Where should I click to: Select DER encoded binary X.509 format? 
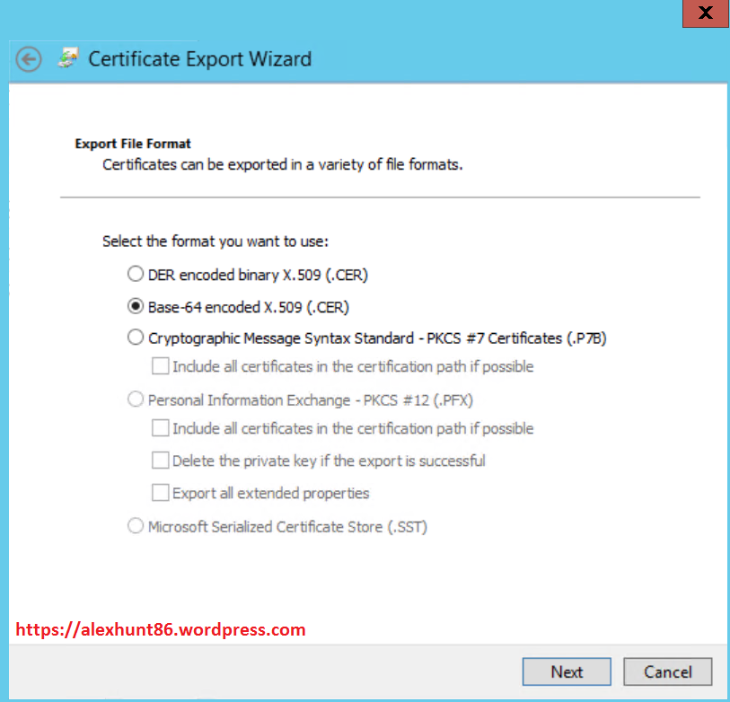(135, 274)
